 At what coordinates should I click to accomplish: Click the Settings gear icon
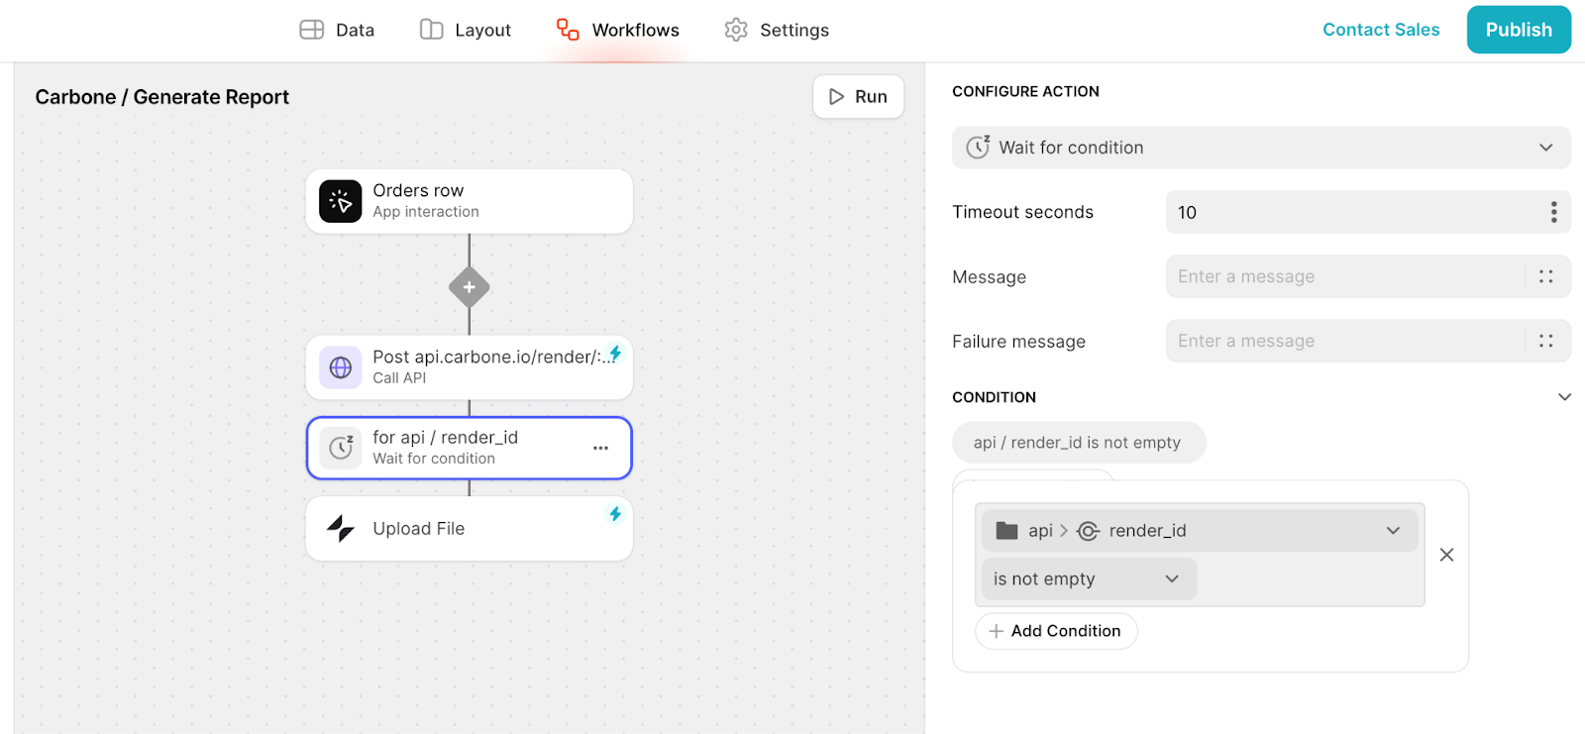click(x=736, y=30)
